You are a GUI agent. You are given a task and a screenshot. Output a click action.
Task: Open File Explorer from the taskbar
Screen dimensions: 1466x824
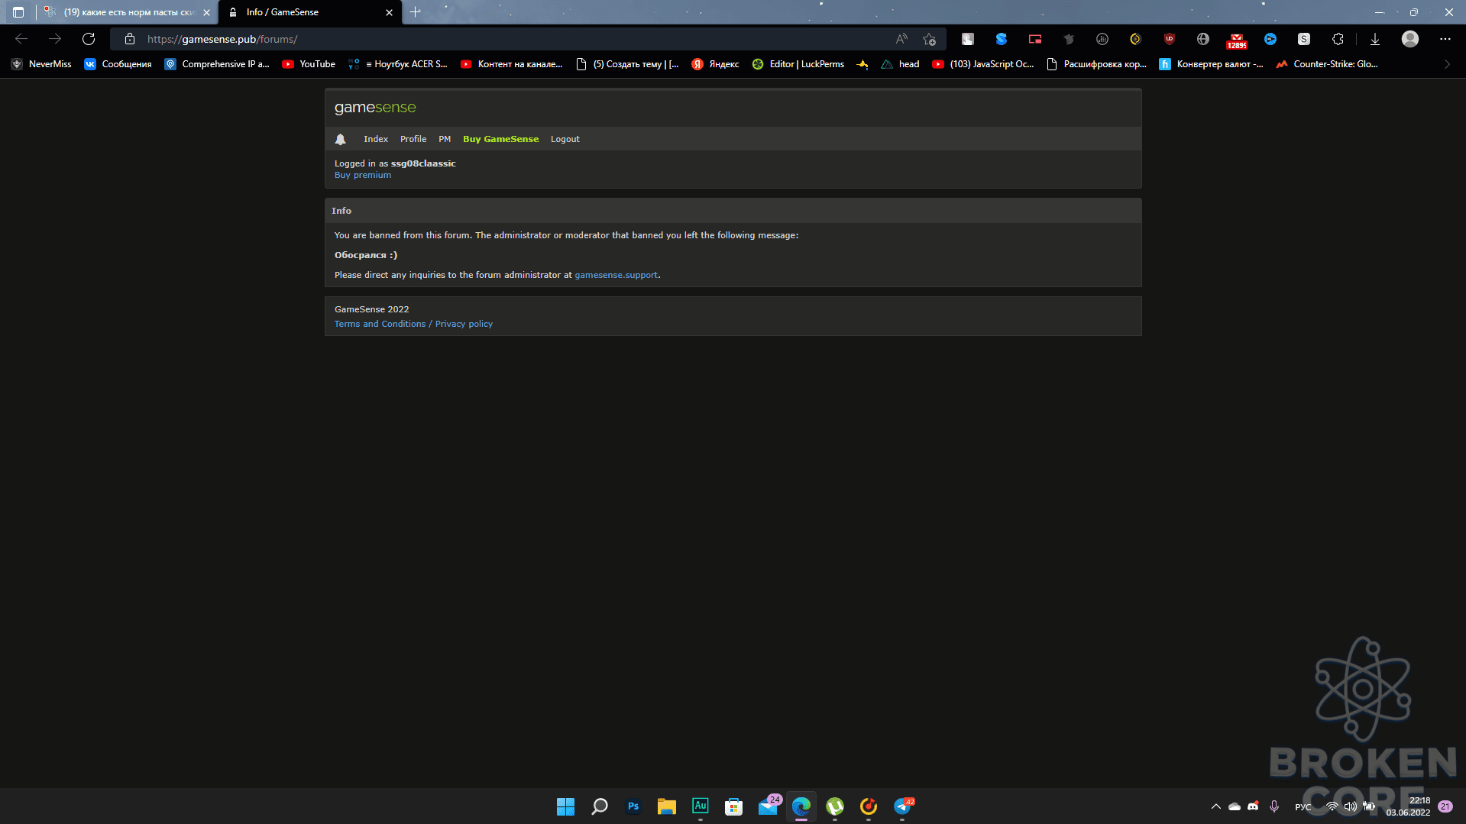point(667,806)
